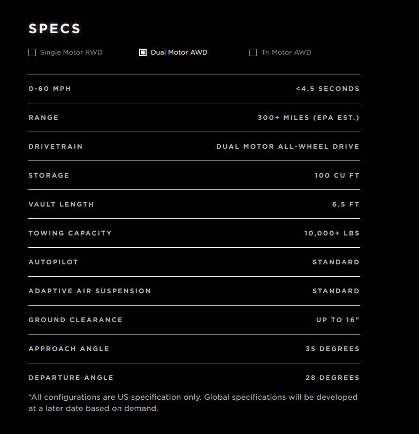The image size is (419, 434).
Task: Check the Tri Motor AWD checkbox
Action: (x=253, y=52)
